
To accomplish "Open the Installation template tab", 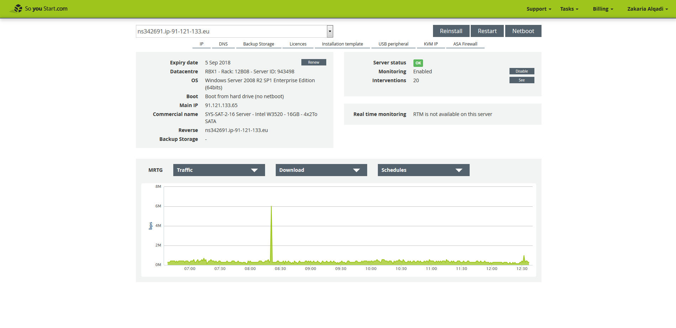I will pyautogui.click(x=342, y=44).
